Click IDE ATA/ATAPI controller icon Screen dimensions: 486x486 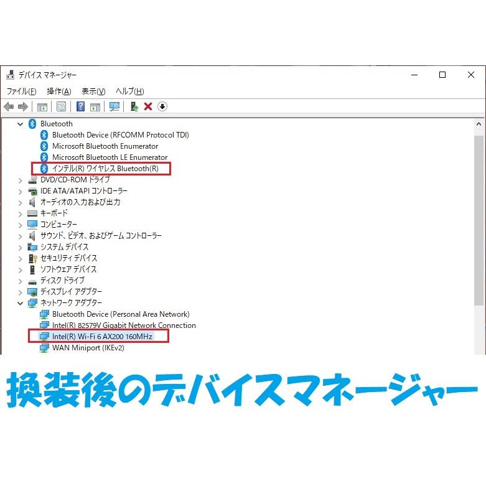32,191
